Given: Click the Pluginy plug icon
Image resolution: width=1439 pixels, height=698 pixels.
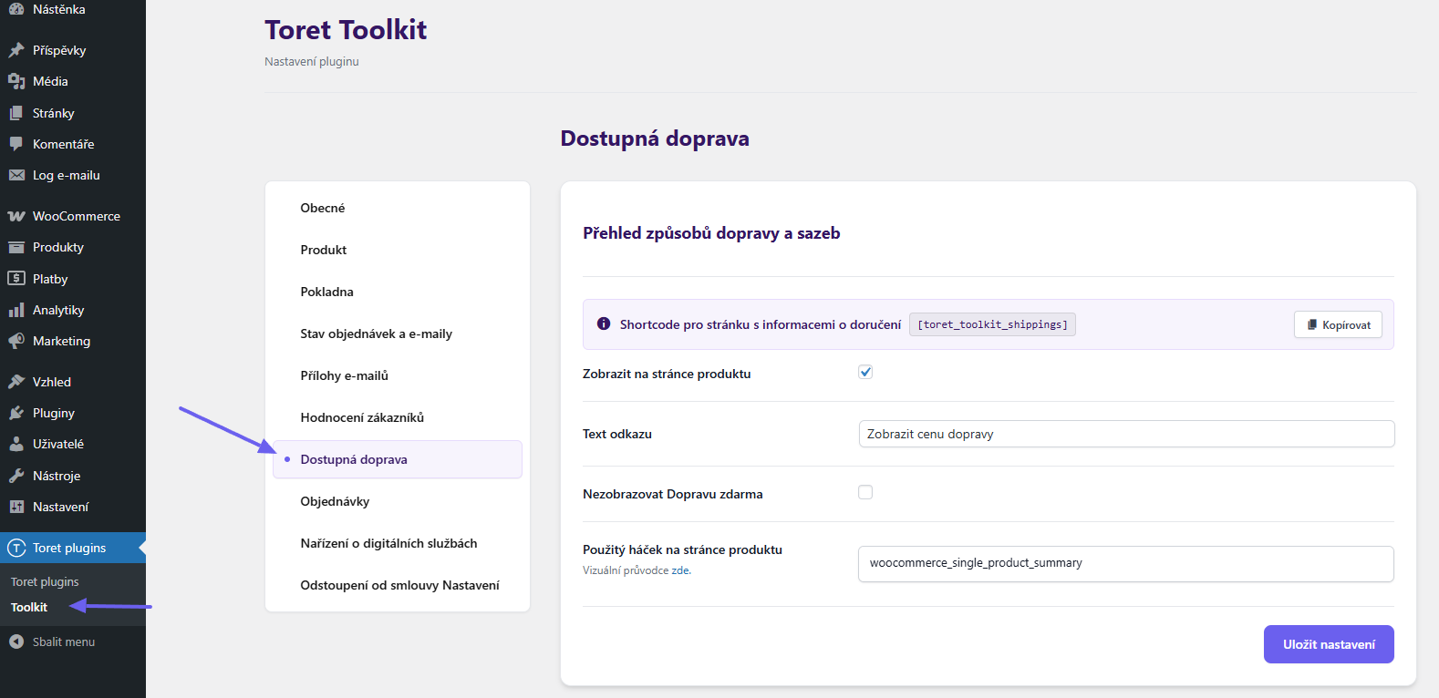Looking at the screenshot, I should (16, 413).
